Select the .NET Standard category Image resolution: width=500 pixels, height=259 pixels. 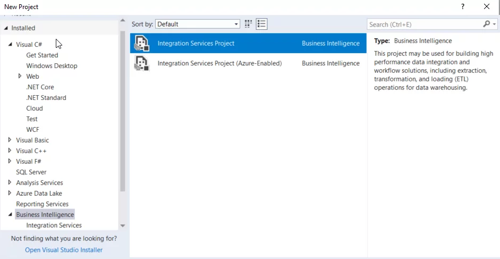[x=46, y=98]
